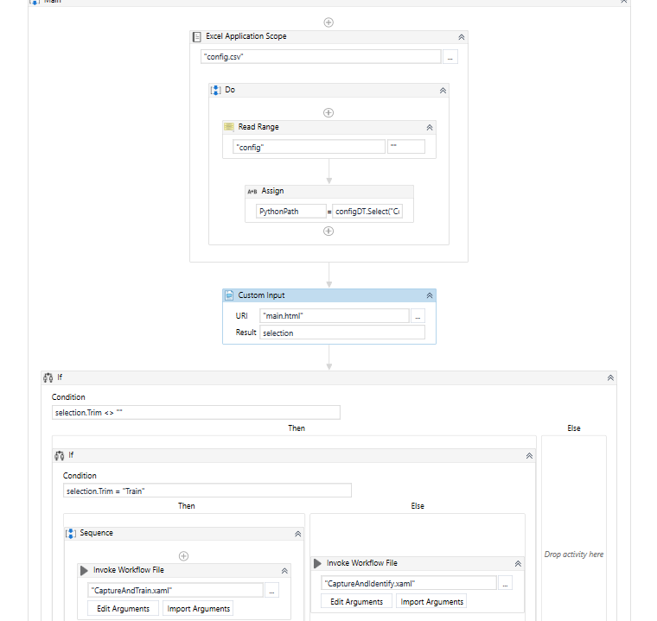This screenshot has width=657, height=621.
Task: Click the selection.Trim = "Train" condition field
Action: pos(207,491)
